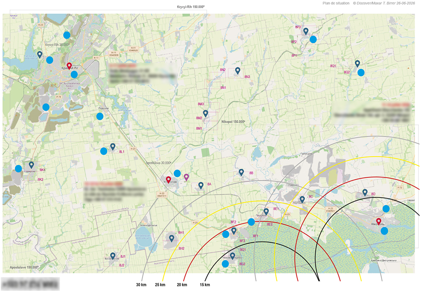
Task: Click the 30 km radius label
Action: (141, 285)
